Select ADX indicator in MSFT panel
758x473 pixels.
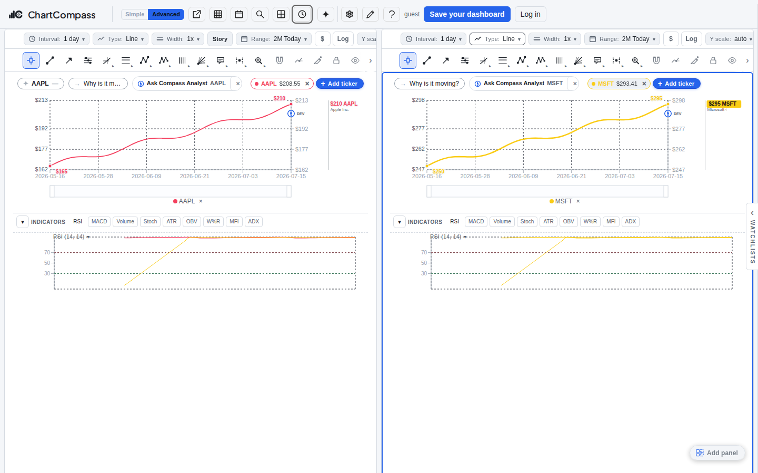(631, 222)
